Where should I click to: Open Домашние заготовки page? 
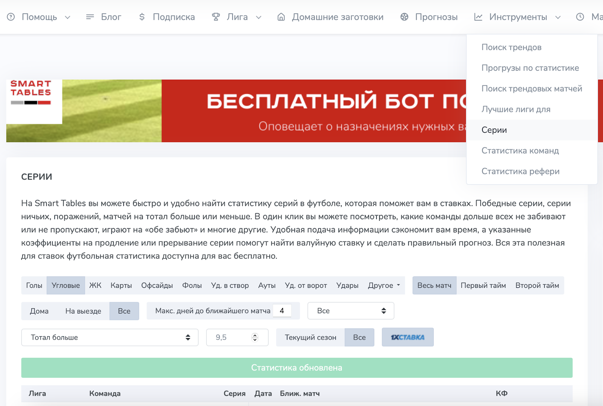tap(338, 17)
